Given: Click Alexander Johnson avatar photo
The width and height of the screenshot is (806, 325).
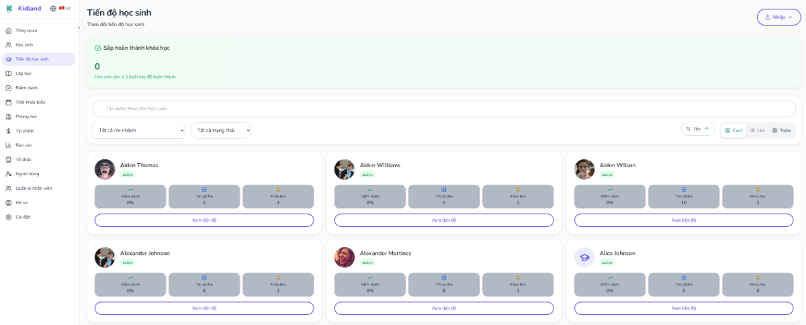Looking at the screenshot, I should [105, 257].
